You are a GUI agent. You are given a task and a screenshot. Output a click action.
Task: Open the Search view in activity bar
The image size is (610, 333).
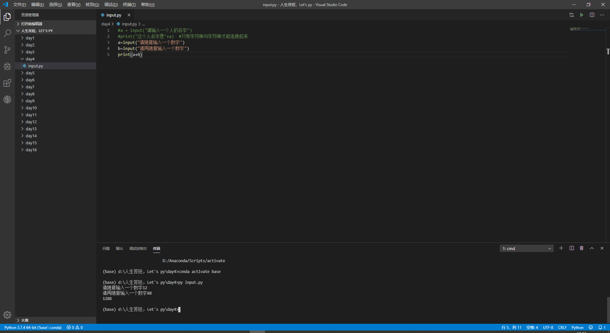coord(7,33)
